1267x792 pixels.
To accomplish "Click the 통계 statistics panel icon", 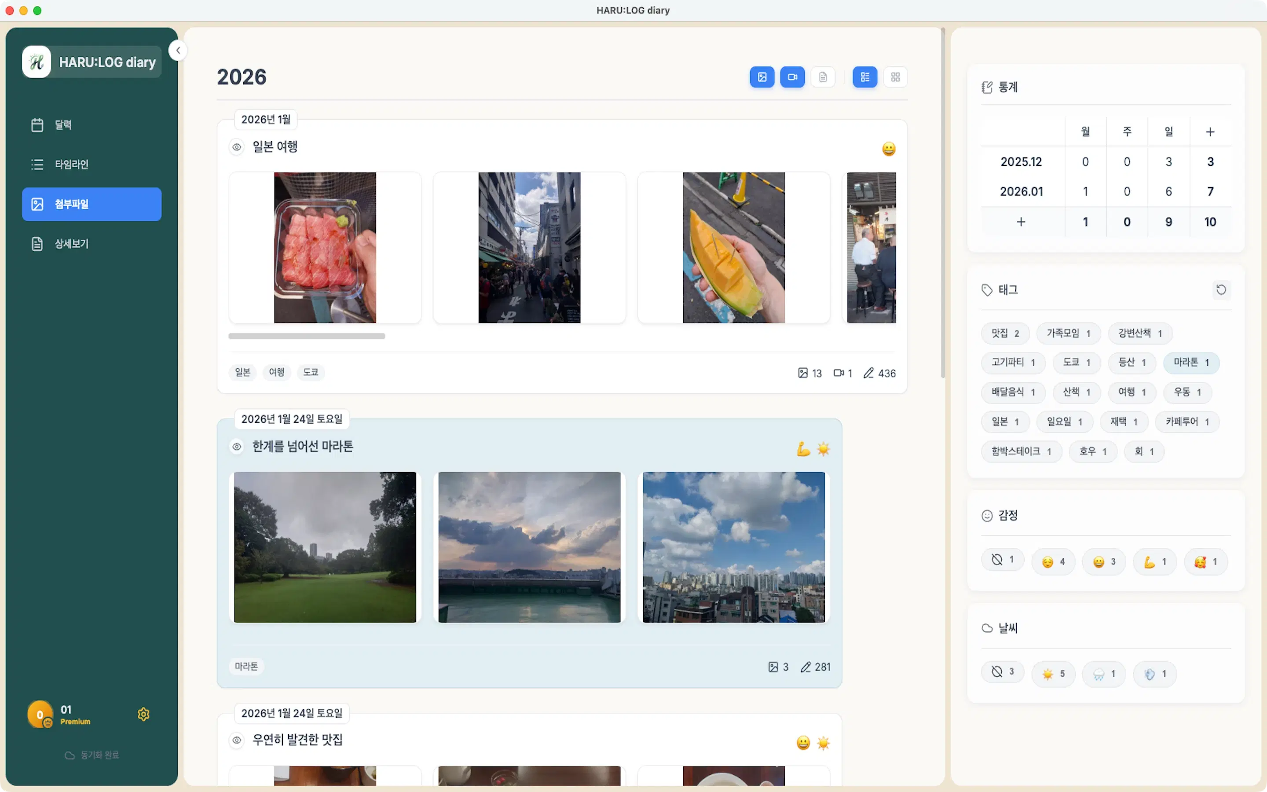I will 987,88.
